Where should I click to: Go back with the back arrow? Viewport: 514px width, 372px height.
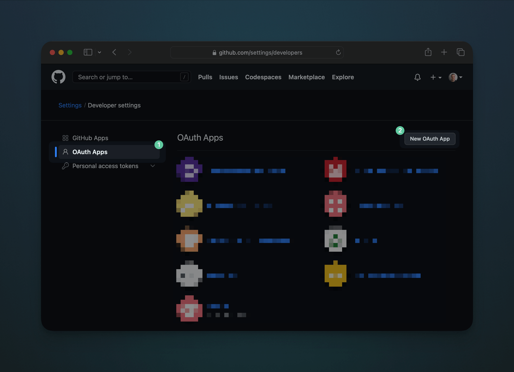click(114, 52)
